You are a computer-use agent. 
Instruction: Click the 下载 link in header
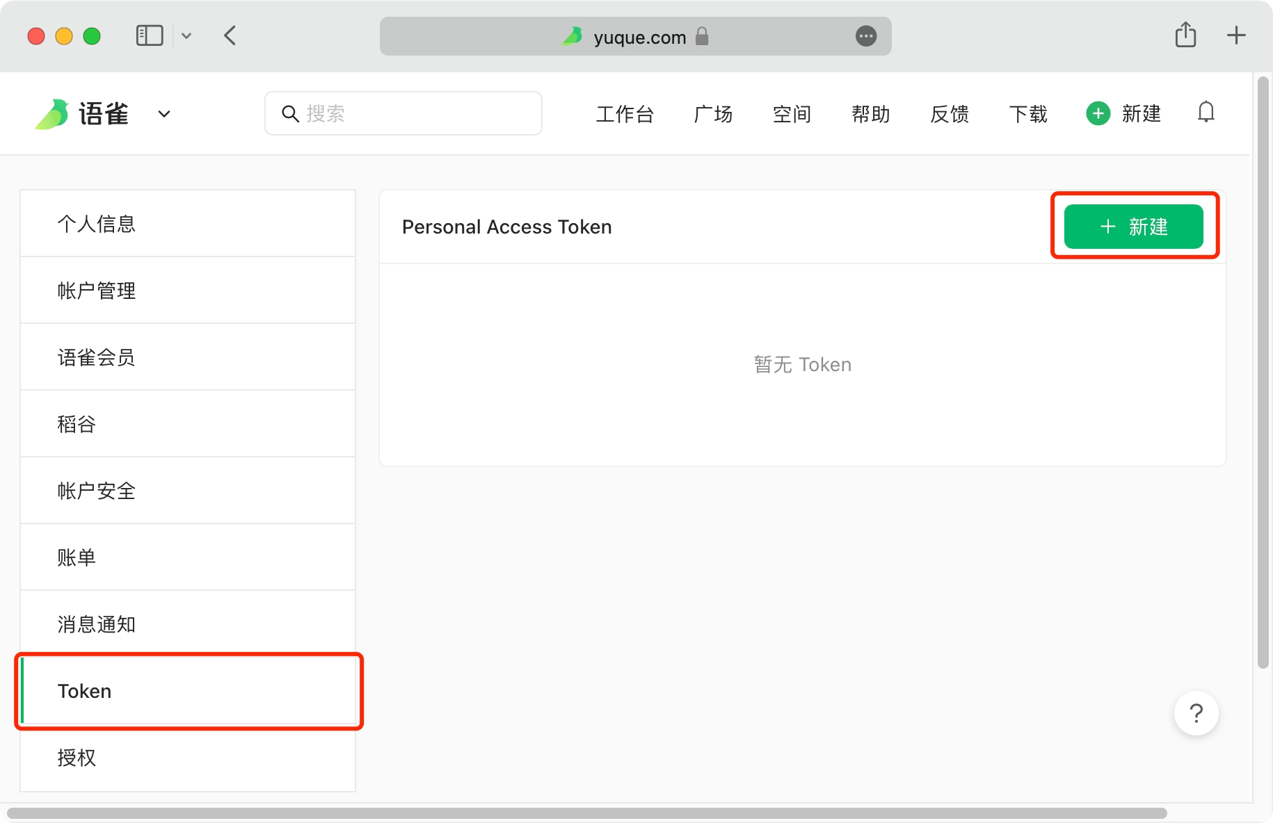click(1028, 114)
